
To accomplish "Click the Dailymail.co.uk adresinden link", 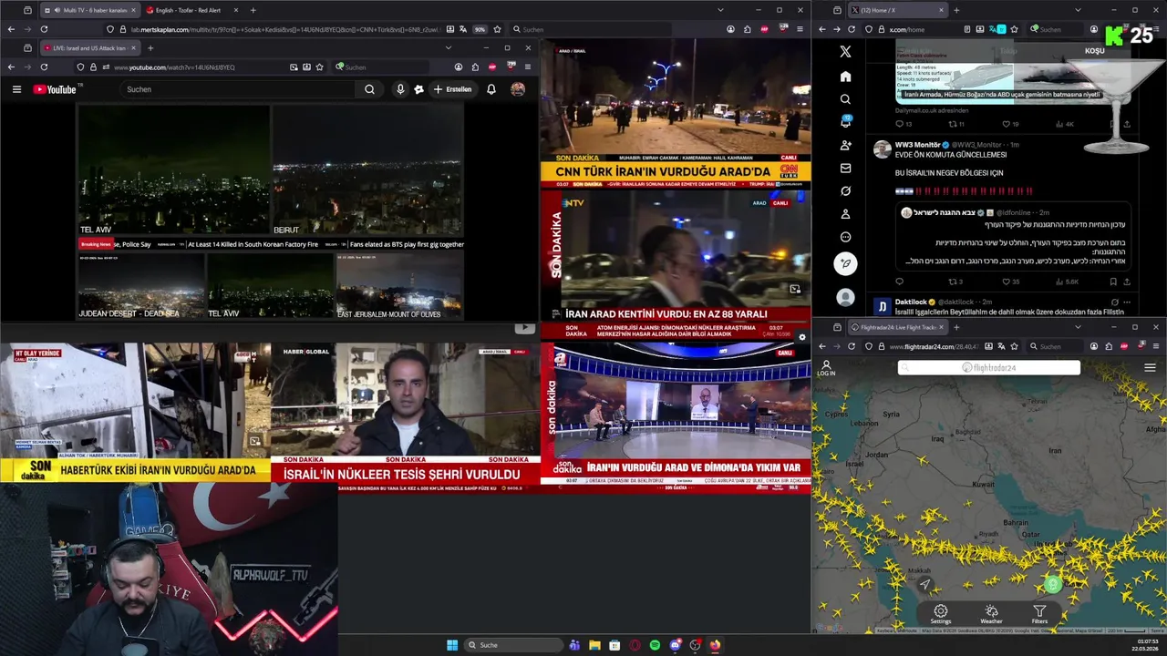I will (932, 110).
